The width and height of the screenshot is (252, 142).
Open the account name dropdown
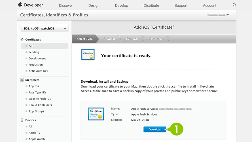click(218, 15)
